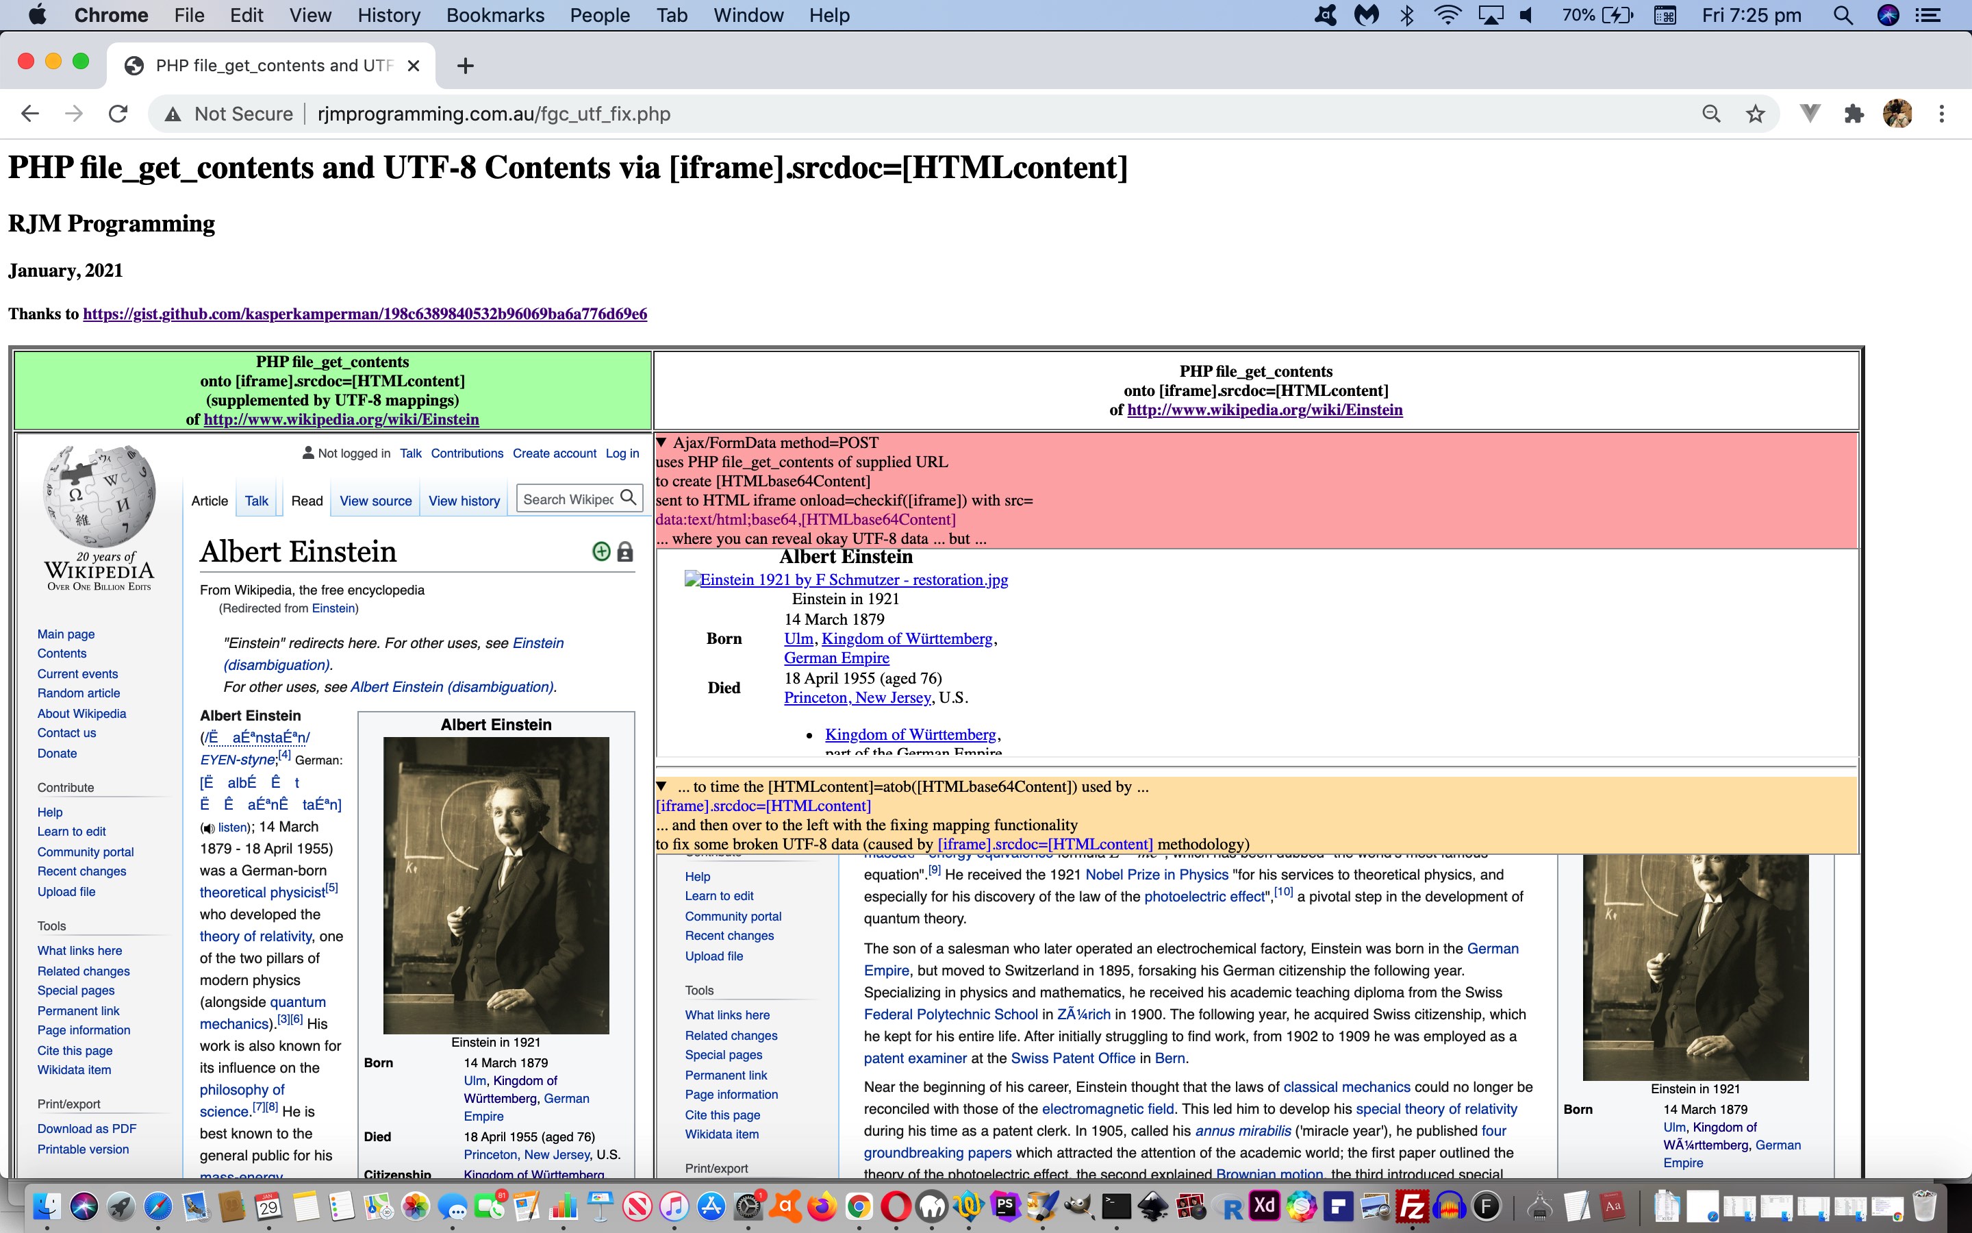Viewport: 1972px width, 1233px height.
Task: Bookmark this page with star icon
Action: (1755, 114)
